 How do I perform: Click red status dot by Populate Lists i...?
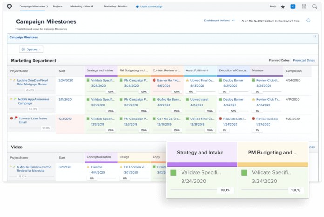(x=220, y=119)
